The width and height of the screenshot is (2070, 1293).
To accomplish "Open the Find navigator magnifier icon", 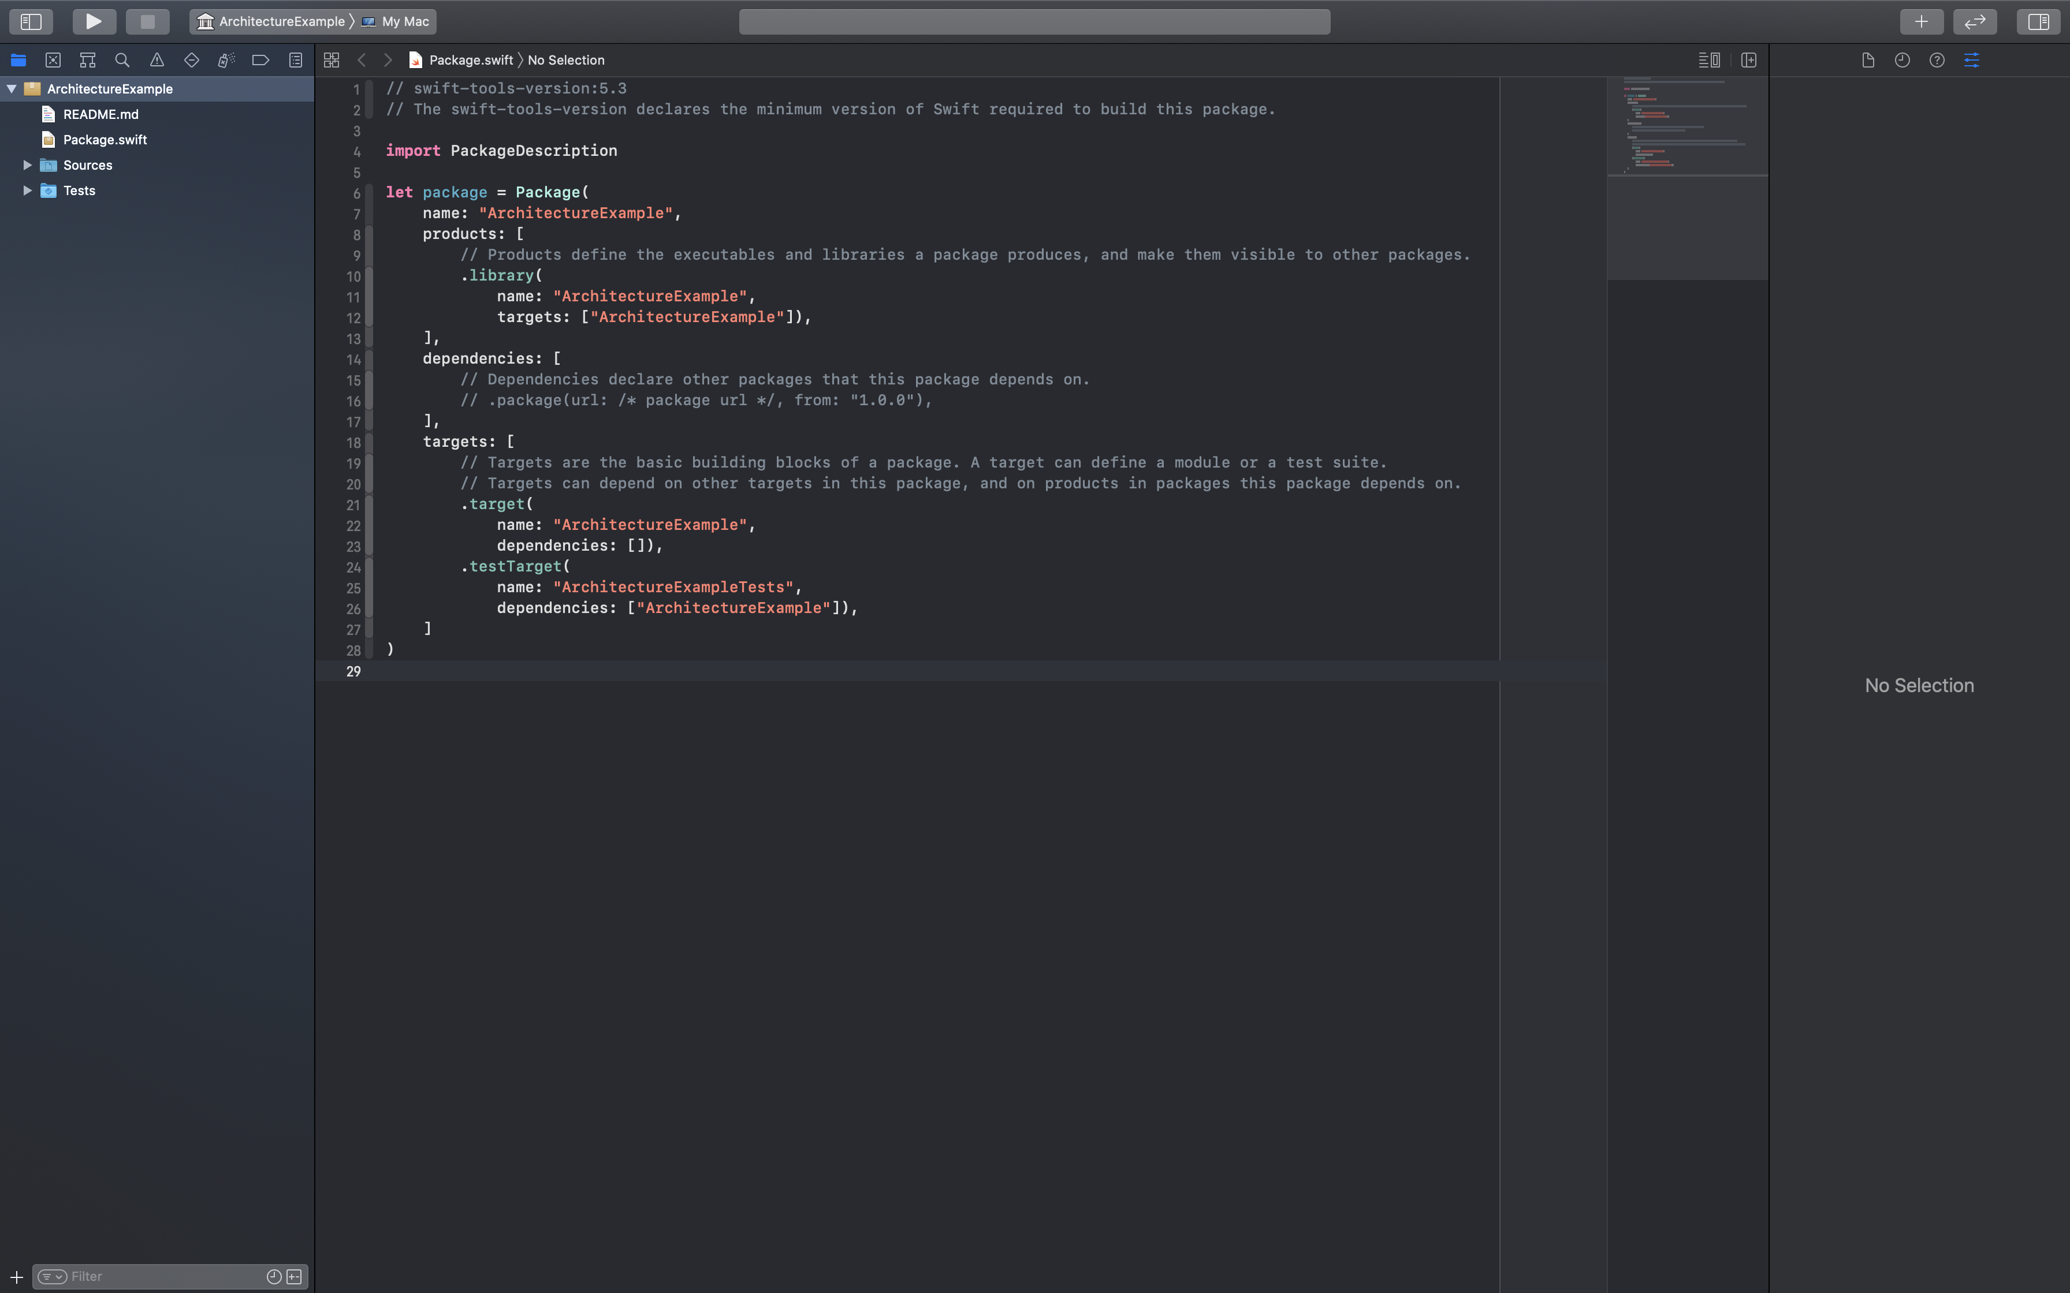I will (x=122, y=60).
